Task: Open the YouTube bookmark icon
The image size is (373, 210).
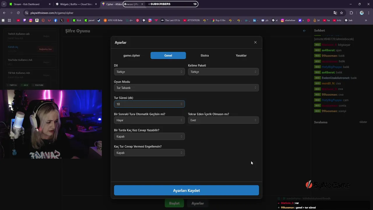Action: point(18,20)
